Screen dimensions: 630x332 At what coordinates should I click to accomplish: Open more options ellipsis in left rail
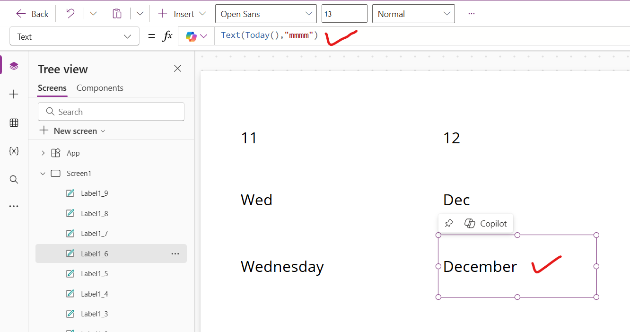[x=14, y=206]
